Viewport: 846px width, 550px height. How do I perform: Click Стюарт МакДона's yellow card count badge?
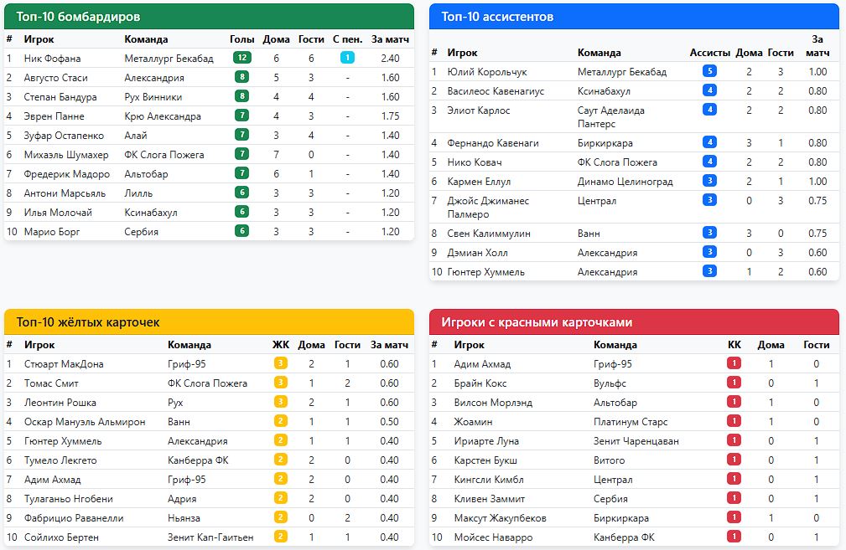point(281,363)
